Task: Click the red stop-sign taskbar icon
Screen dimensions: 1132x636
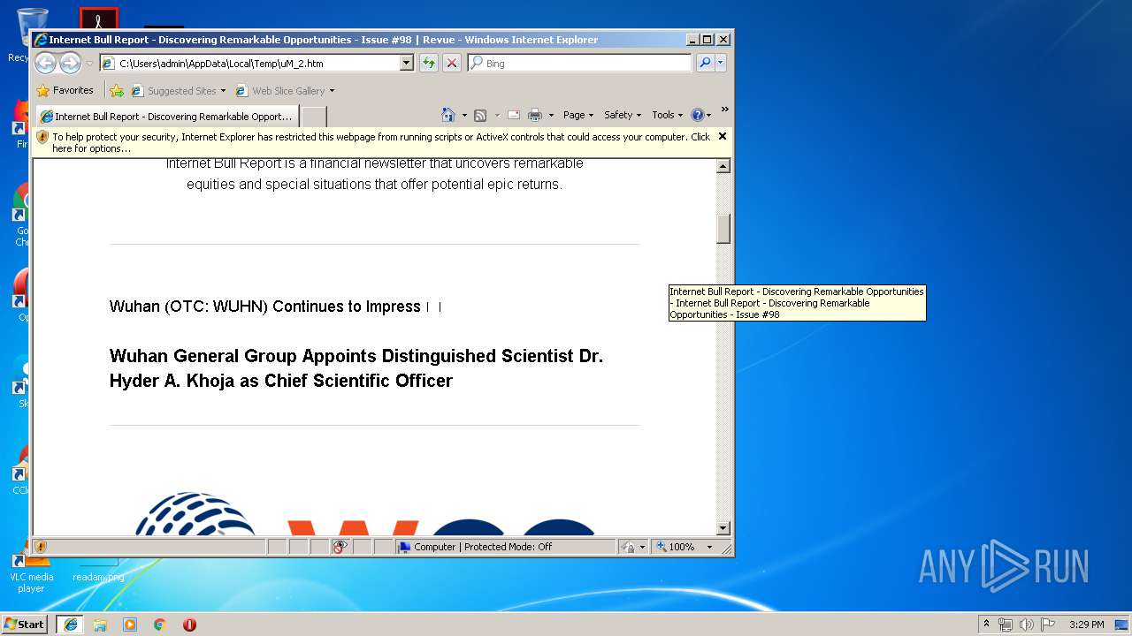Action: point(189,625)
